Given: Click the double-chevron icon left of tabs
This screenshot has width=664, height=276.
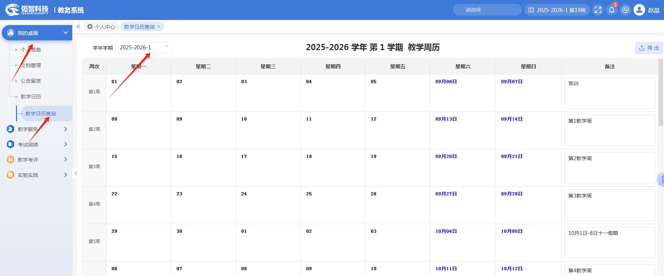Looking at the screenshot, I should 78,27.
